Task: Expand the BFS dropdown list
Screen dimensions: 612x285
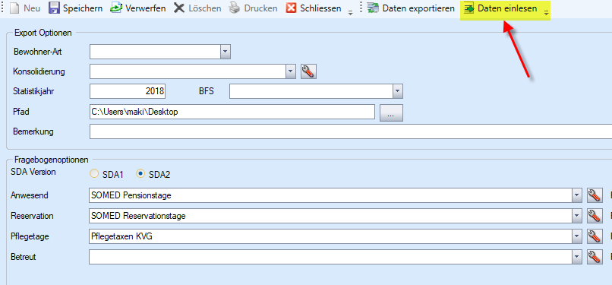Action: click(398, 92)
